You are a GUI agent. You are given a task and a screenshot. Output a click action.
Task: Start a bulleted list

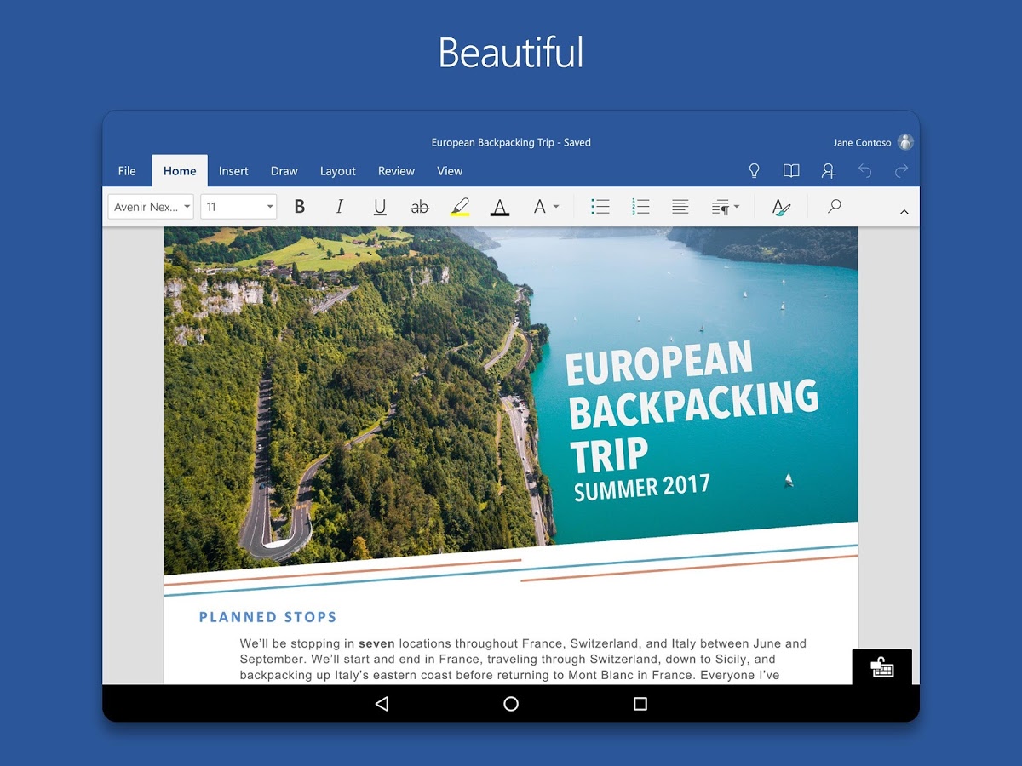pyautogui.click(x=600, y=206)
